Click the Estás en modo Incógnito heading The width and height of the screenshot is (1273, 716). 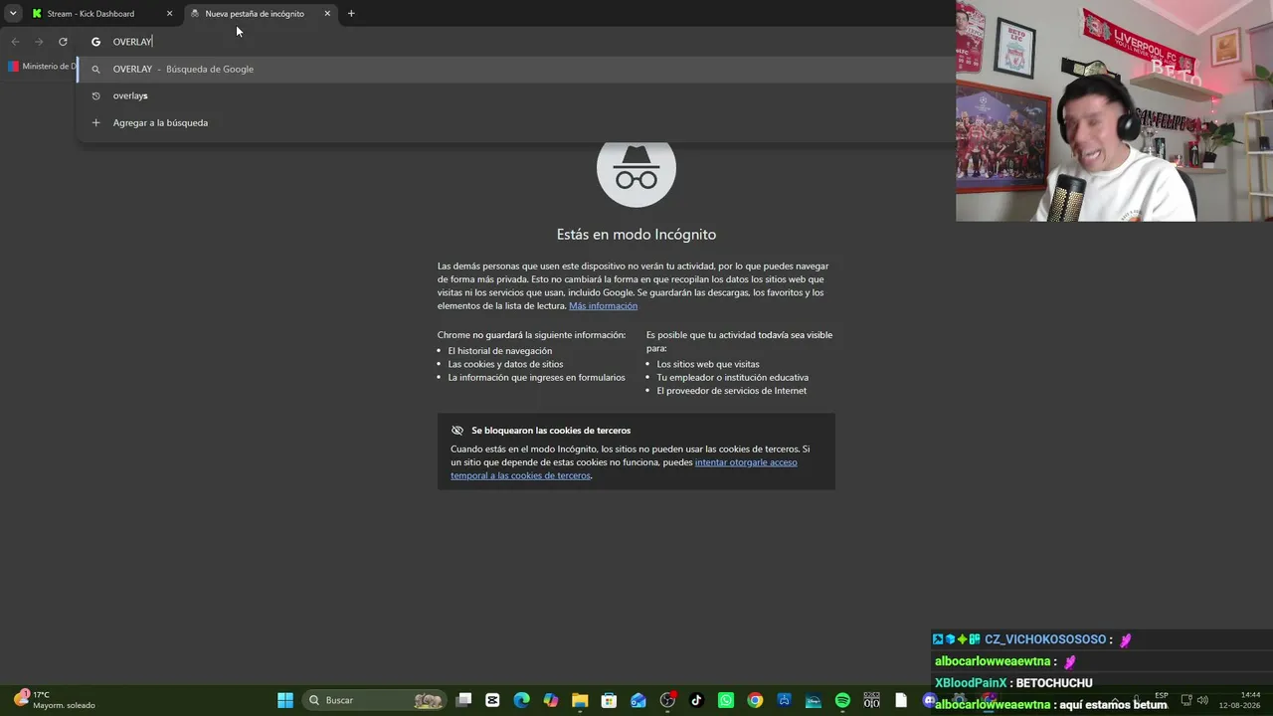point(636,235)
